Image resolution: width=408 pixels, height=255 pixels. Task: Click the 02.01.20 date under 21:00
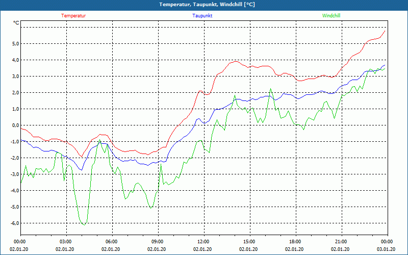pos(340,249)
